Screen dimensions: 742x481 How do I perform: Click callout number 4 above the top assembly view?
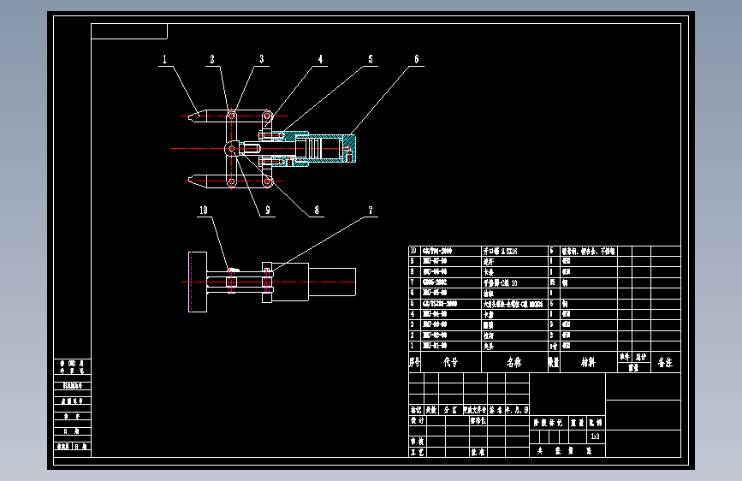click(320, 59)
